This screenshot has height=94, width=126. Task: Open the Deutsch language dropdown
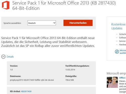42,23
